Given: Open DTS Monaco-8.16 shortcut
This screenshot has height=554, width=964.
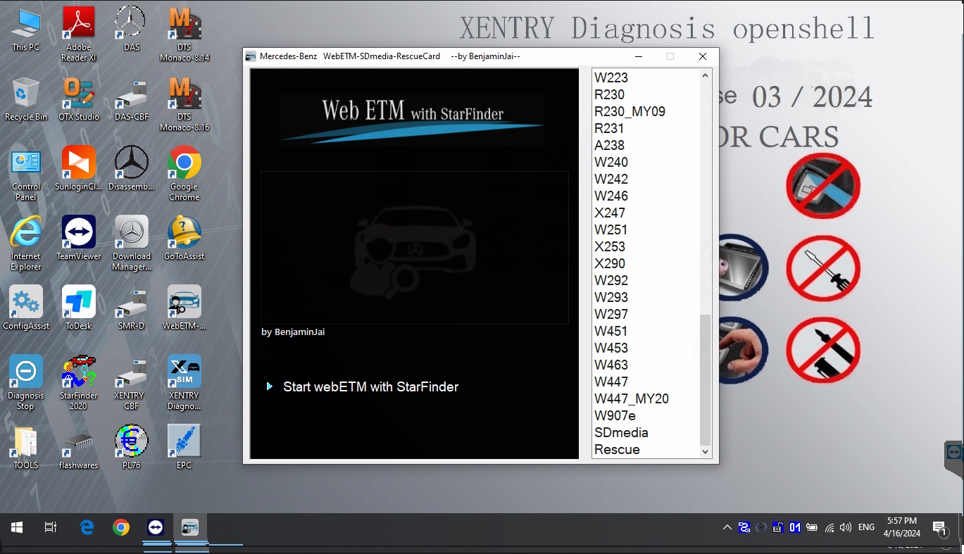Looking at the screenshot, I should [x=184, y=103].
